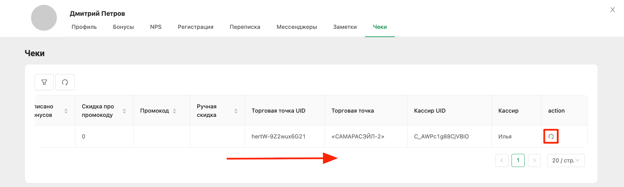Open the Переписка tab
Viewport: 624px width, 187px height.
click(245, 27)
